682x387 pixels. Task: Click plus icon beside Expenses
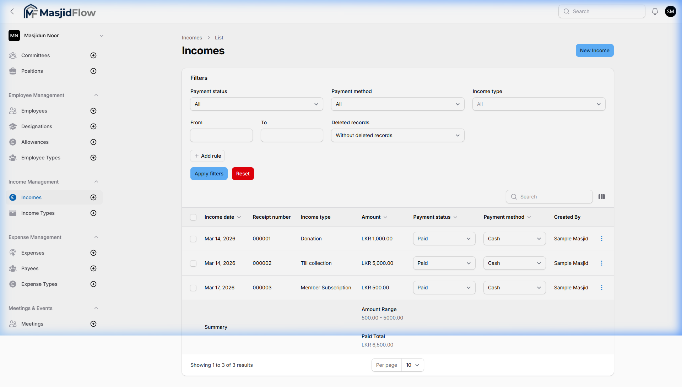coord(93,253)
